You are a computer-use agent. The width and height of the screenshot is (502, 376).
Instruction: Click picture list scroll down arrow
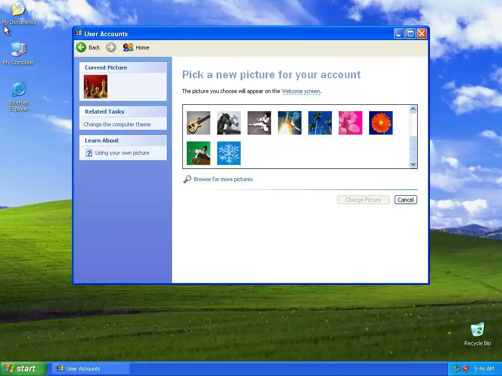click(413, 164)
